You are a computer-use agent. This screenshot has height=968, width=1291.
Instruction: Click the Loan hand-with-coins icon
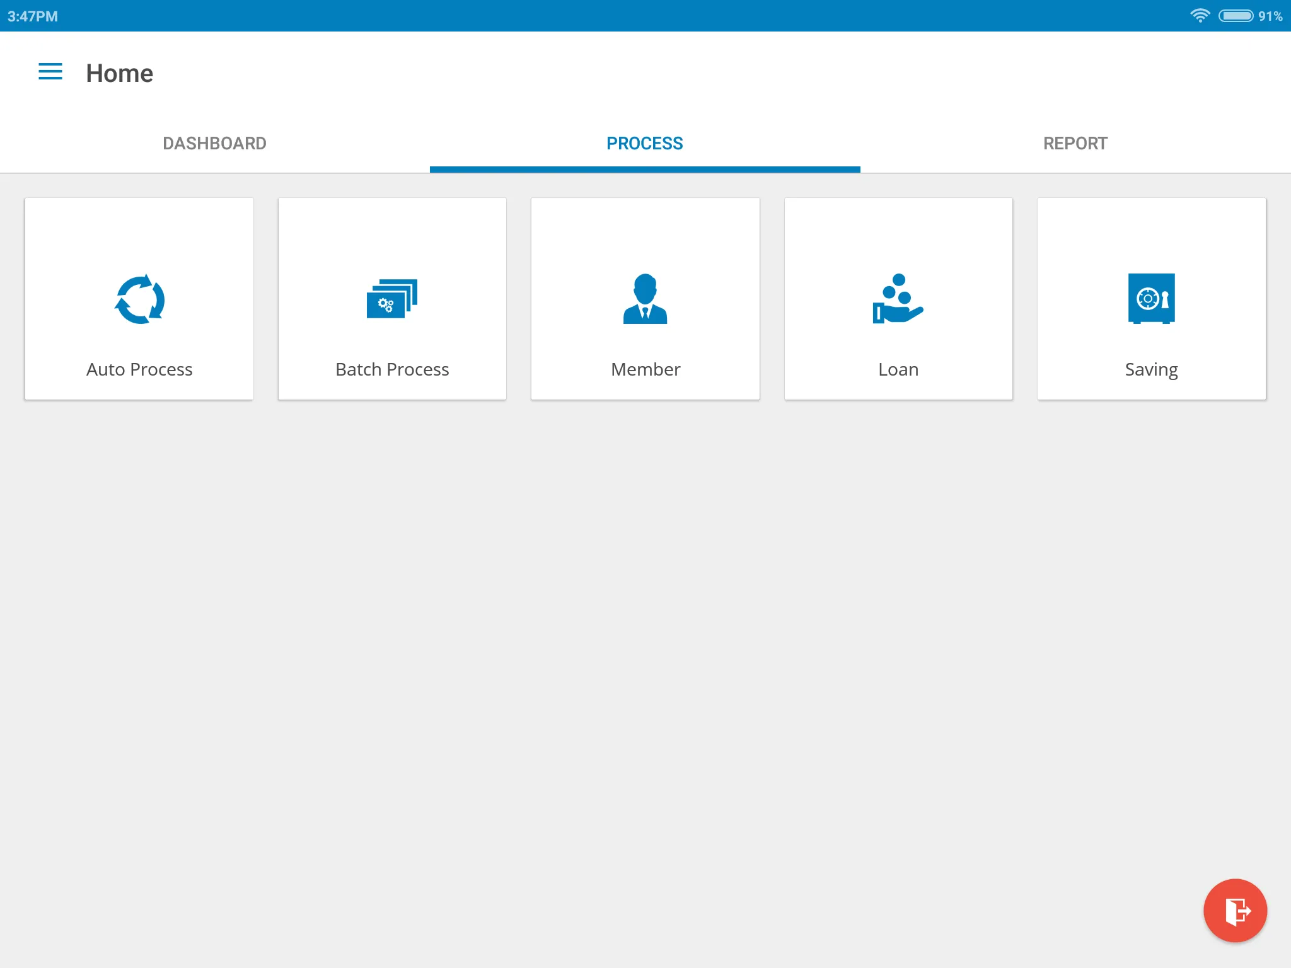898,299
